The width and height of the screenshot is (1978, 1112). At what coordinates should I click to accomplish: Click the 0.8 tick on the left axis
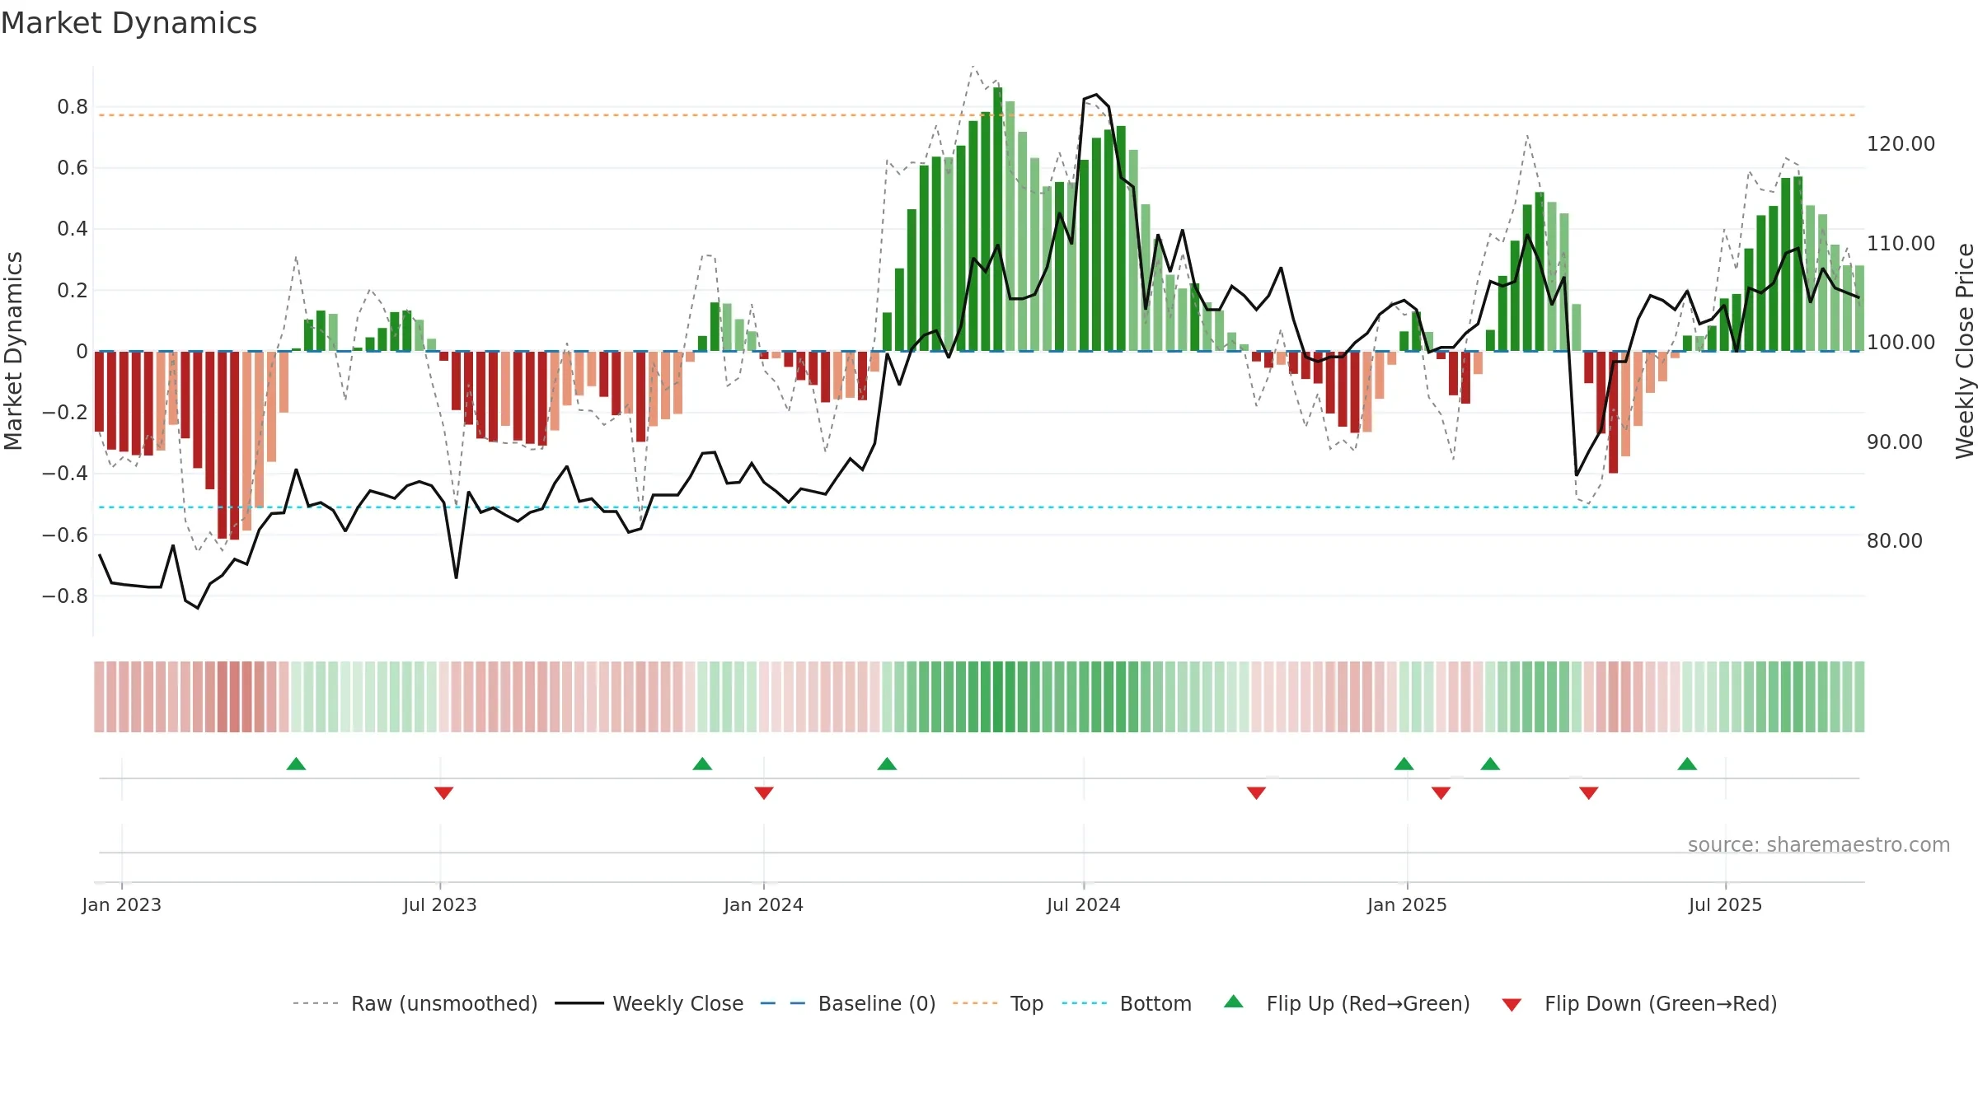point(73,107)
